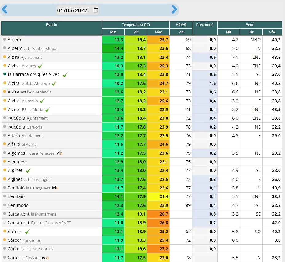Click mean temperature 19,6 for Càrcer CEIP Pare Gumilla

tap(136, 249)
